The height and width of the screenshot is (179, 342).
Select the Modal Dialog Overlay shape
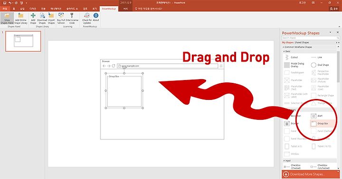click(x=294, y=65)
